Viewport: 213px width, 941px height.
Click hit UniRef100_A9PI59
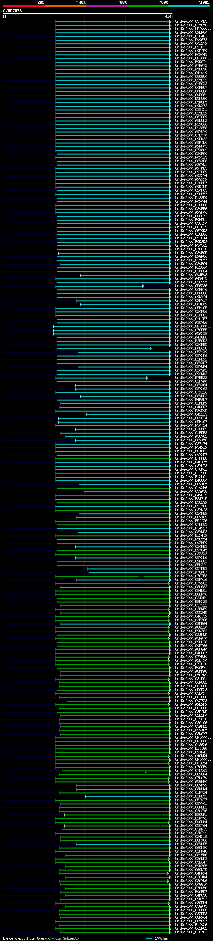(x=191, y=51)
